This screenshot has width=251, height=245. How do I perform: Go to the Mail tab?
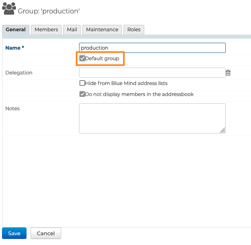point(72,30)
